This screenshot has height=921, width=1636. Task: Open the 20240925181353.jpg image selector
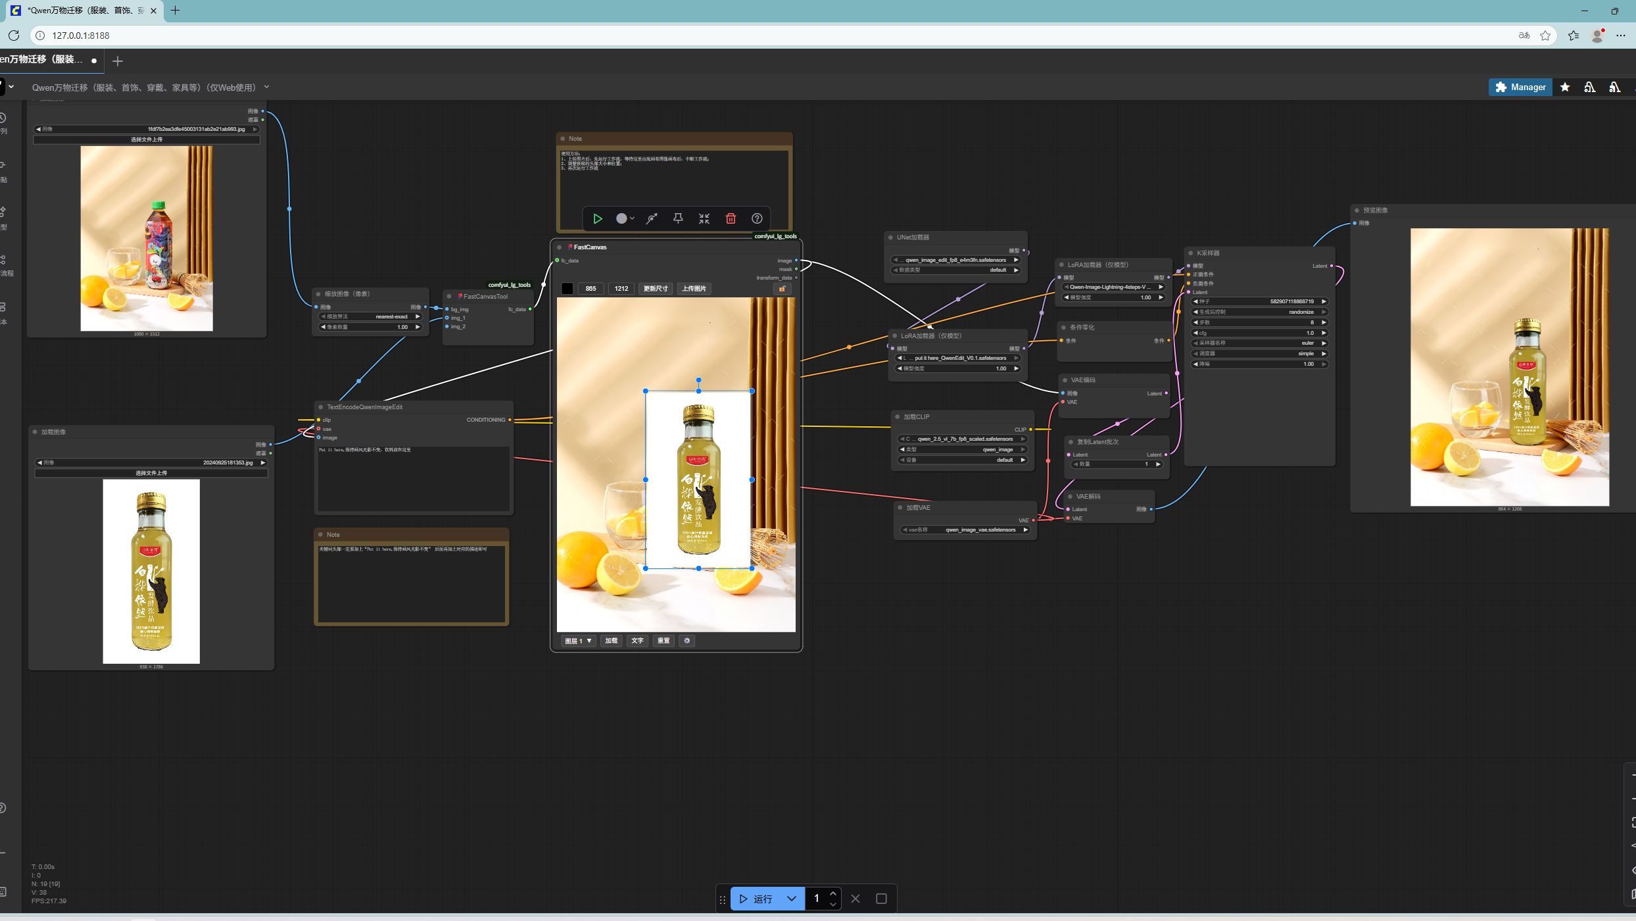click(151, 462)
